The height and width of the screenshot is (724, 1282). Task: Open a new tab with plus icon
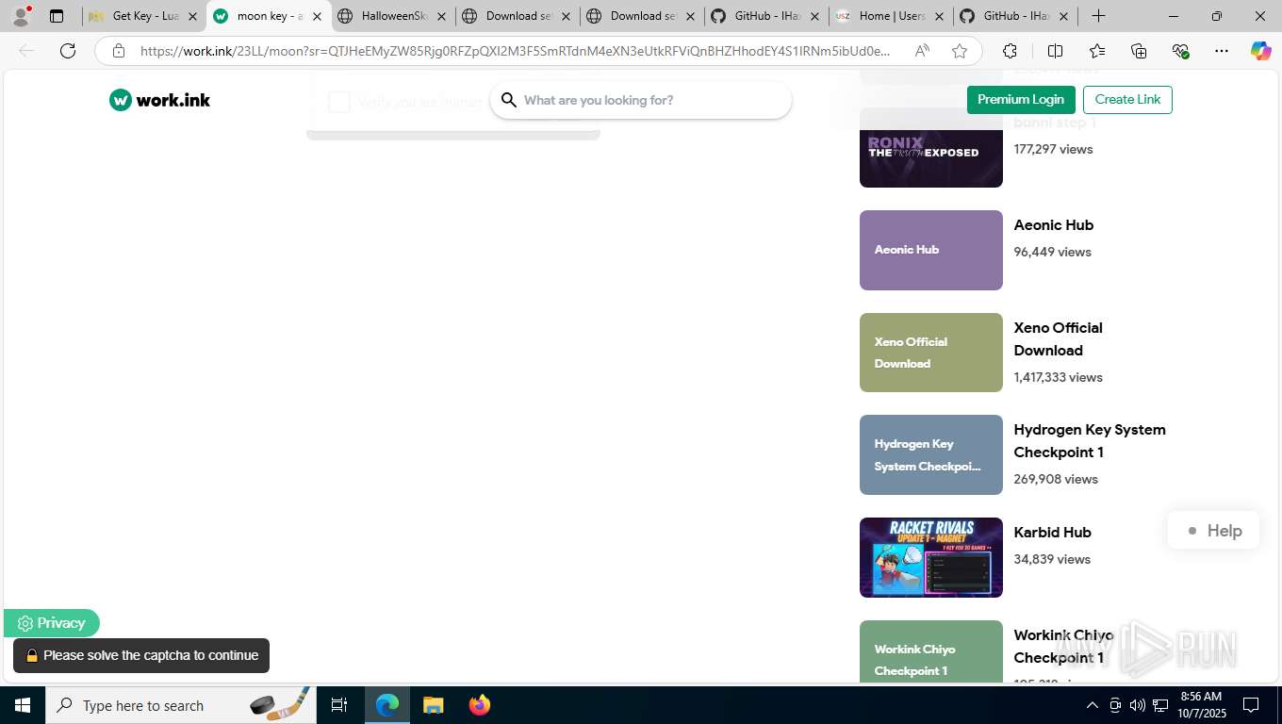click(1098, 16)
